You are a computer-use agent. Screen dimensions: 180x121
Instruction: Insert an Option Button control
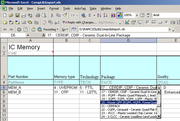[x=166, y=22]
